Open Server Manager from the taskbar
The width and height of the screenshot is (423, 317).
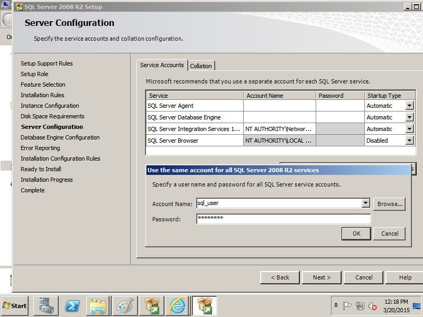46,306
